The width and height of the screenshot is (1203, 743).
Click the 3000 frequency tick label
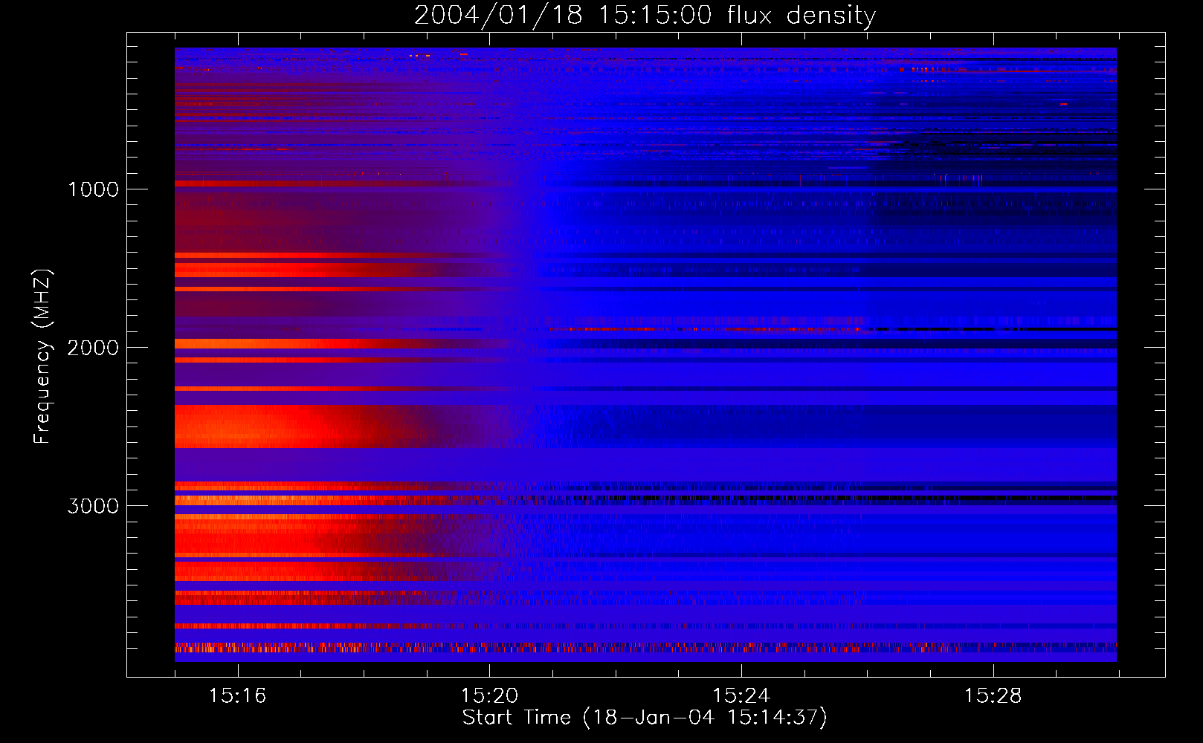click(93, 506)
